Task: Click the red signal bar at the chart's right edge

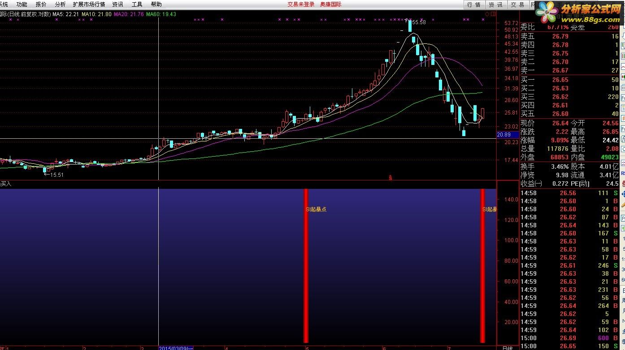Action: [x=483, y=265]
